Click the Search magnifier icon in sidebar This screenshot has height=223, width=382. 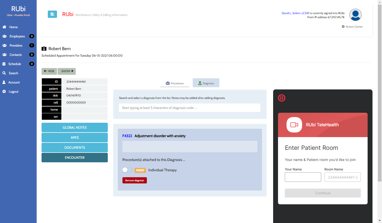point(4,73)
